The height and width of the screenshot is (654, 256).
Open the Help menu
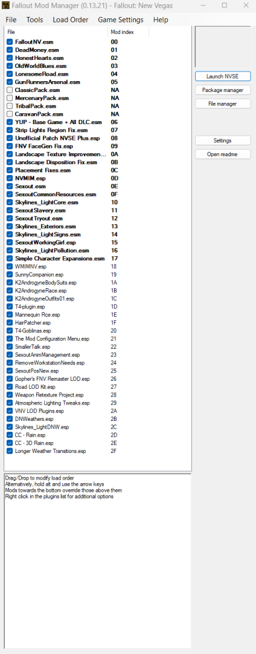[x=161, y=19]
